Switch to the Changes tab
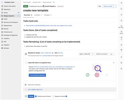124x100 pixels. (x=48, y=15)
